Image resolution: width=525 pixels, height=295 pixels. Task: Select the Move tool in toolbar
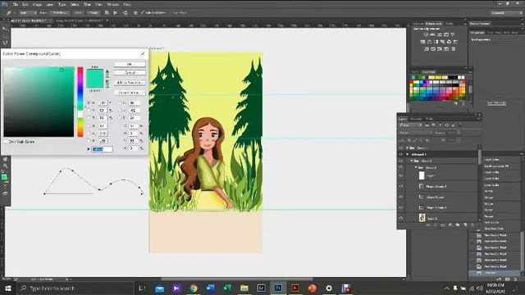(x=5, y=29)
